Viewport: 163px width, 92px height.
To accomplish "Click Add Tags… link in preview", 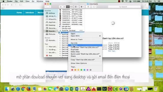I will (x=112, y=51).
